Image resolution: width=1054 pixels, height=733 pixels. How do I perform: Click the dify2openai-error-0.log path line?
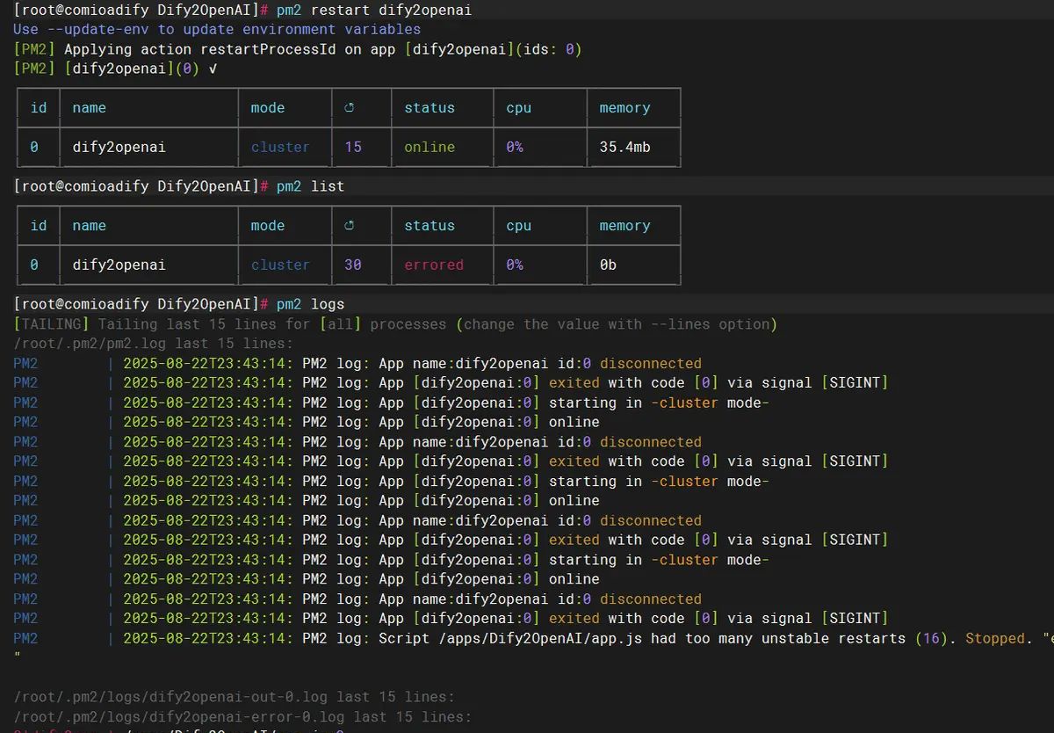click(x=242, y=716)
